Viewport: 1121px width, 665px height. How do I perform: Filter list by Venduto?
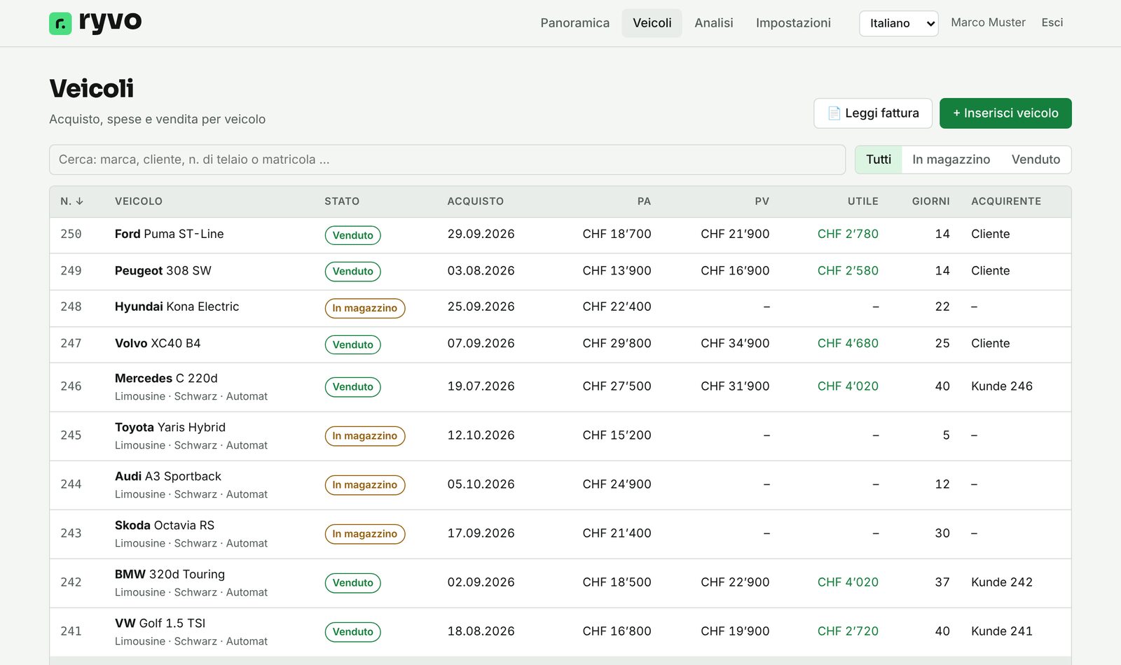1036,160
